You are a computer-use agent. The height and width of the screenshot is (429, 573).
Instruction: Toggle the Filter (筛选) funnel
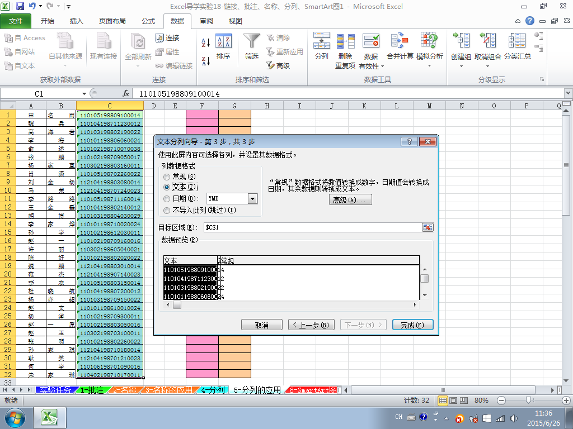(252, 46)
